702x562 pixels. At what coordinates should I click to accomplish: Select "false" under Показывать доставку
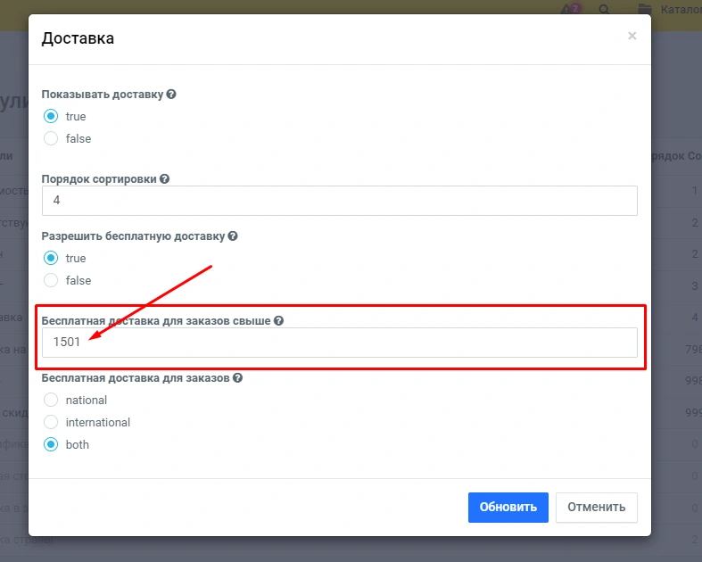51,138
